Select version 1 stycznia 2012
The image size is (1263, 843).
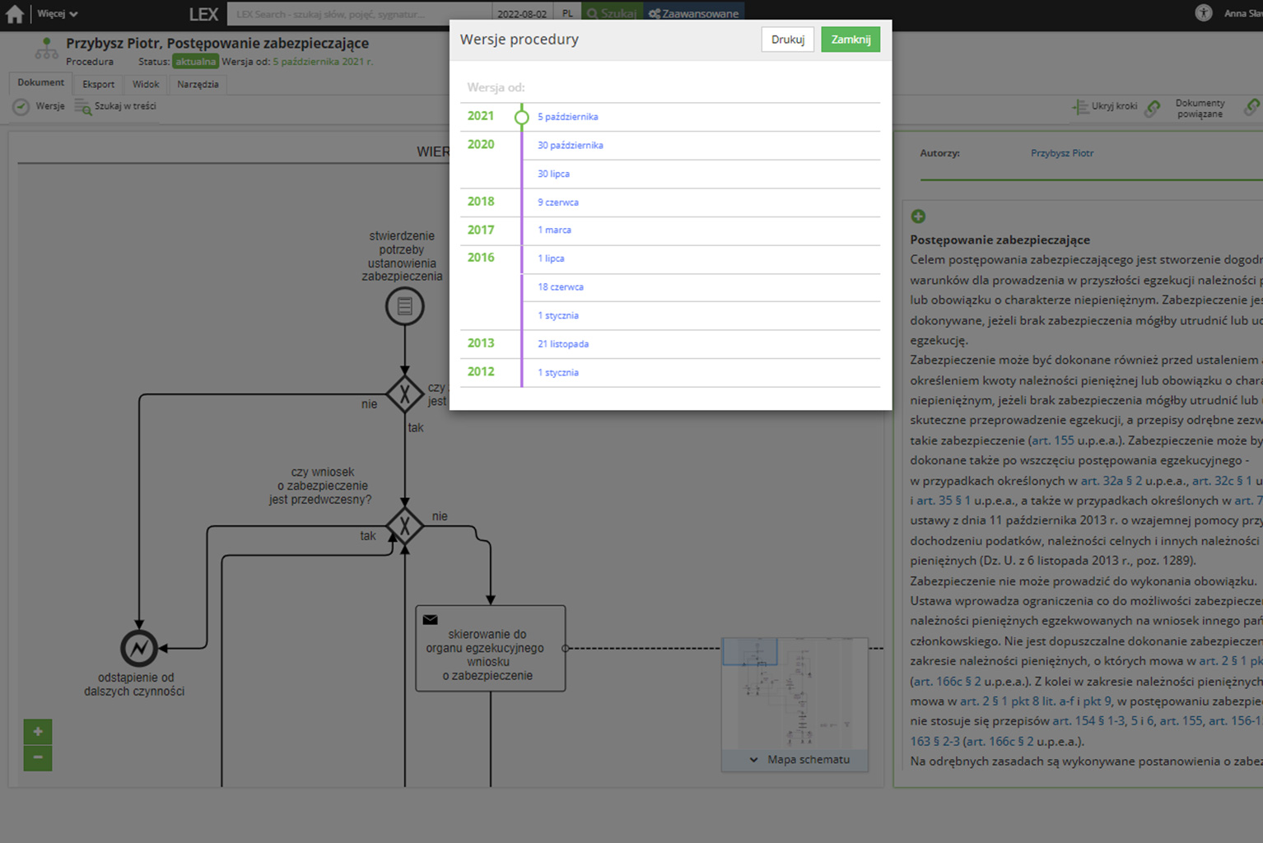coord(557,373)
